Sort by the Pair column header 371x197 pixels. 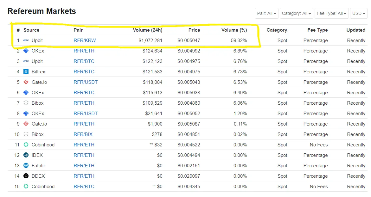coord(78,30)
